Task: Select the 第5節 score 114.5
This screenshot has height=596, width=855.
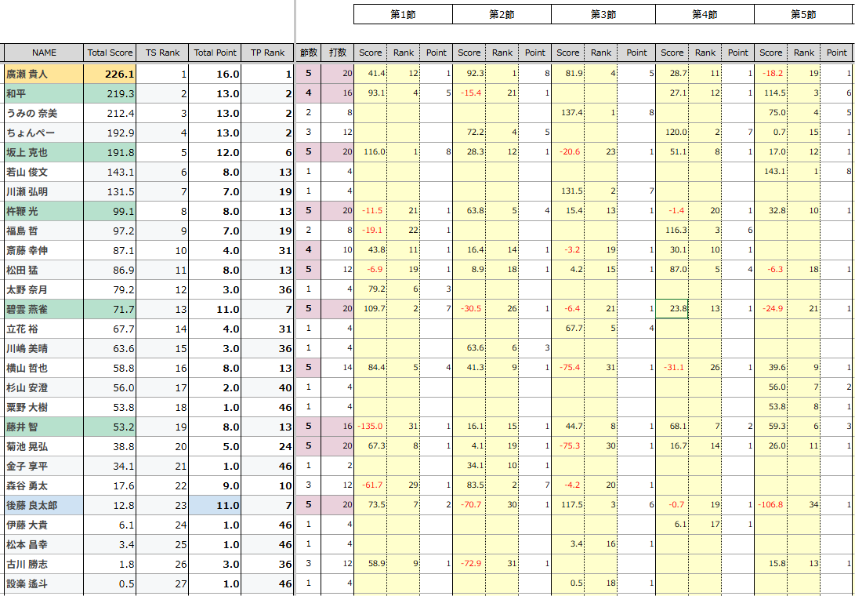Action: [x=770, y=94]
